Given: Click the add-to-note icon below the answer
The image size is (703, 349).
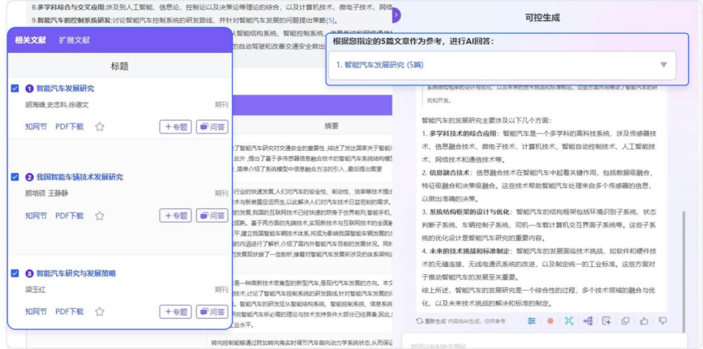Looking at the screenshot, I should [606, 320].
